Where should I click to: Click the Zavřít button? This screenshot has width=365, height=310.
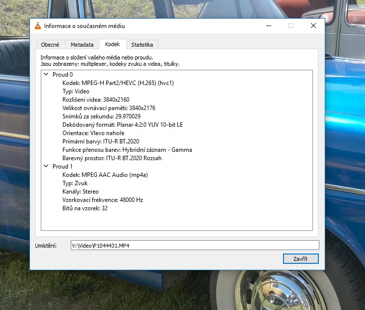tap(301, 258)
